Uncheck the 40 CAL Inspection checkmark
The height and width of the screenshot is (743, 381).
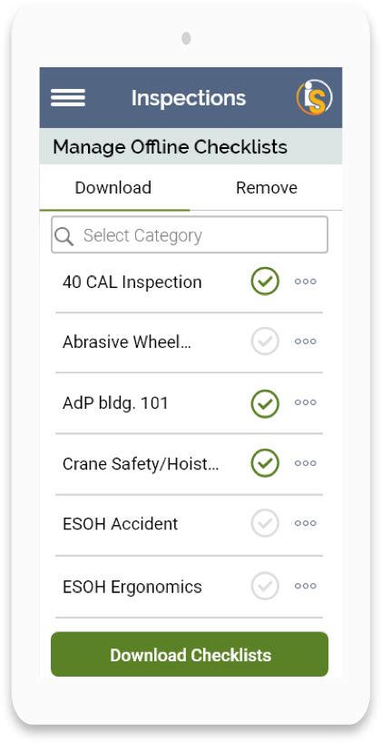265,282
